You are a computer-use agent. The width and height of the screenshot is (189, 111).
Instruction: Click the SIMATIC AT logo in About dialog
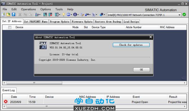43,46
